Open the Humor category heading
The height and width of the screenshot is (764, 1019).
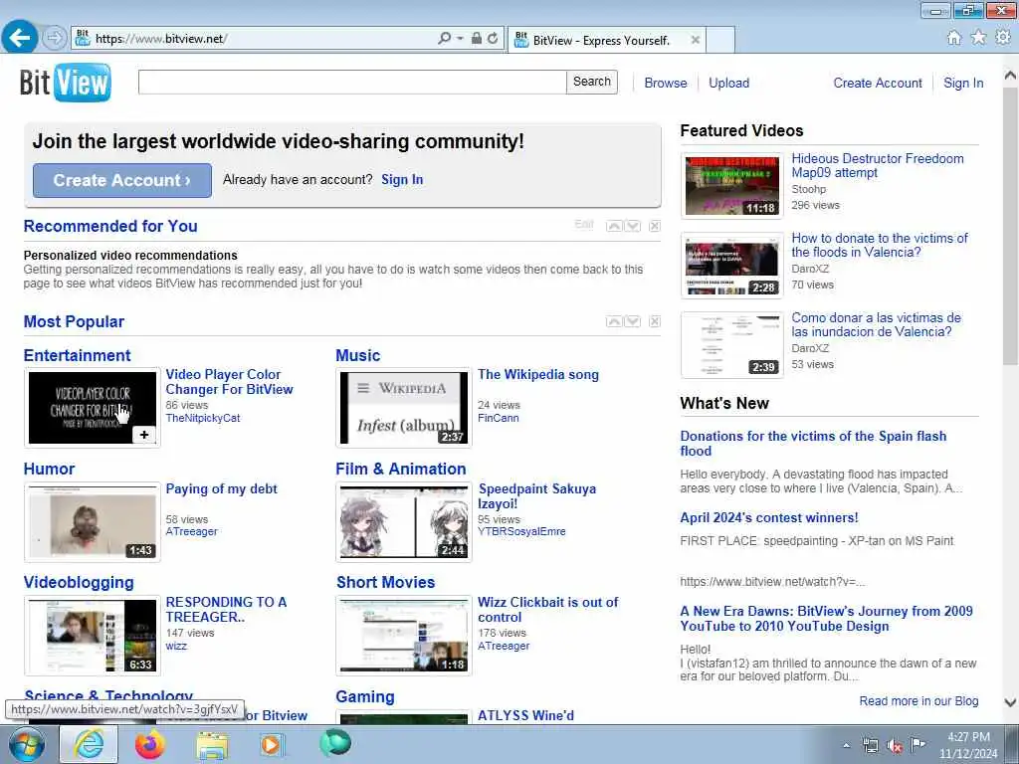tap(49, 469)
